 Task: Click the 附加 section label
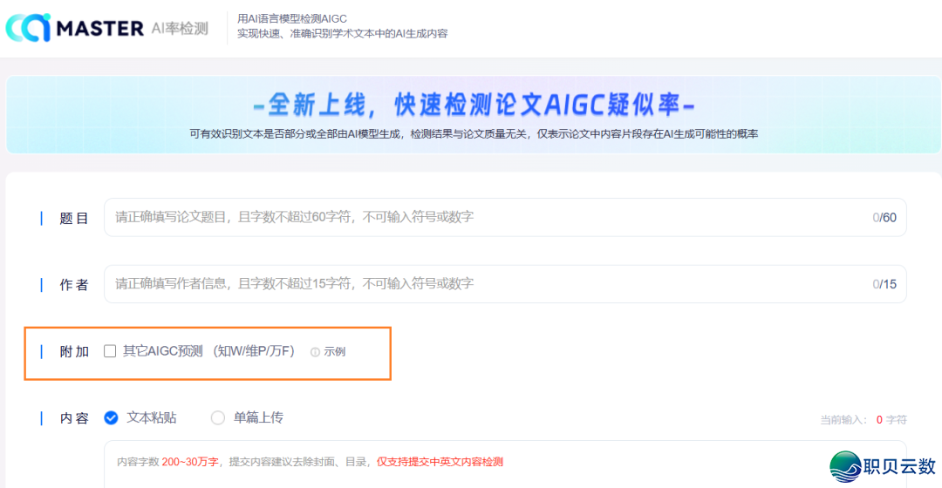pos(74,352)
